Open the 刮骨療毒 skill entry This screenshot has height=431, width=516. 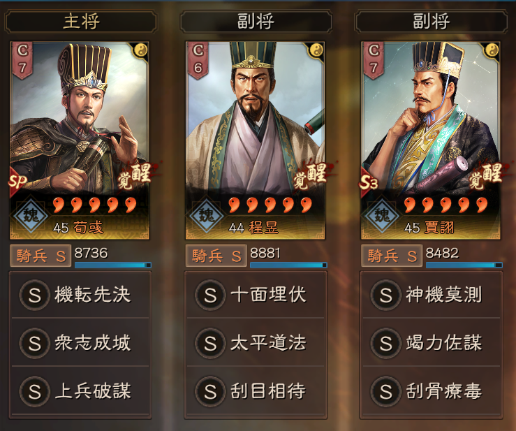[431, 391]
